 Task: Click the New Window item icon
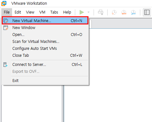click(x=6, y=28)
